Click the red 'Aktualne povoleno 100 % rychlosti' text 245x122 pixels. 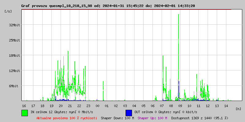pos(67,118)
